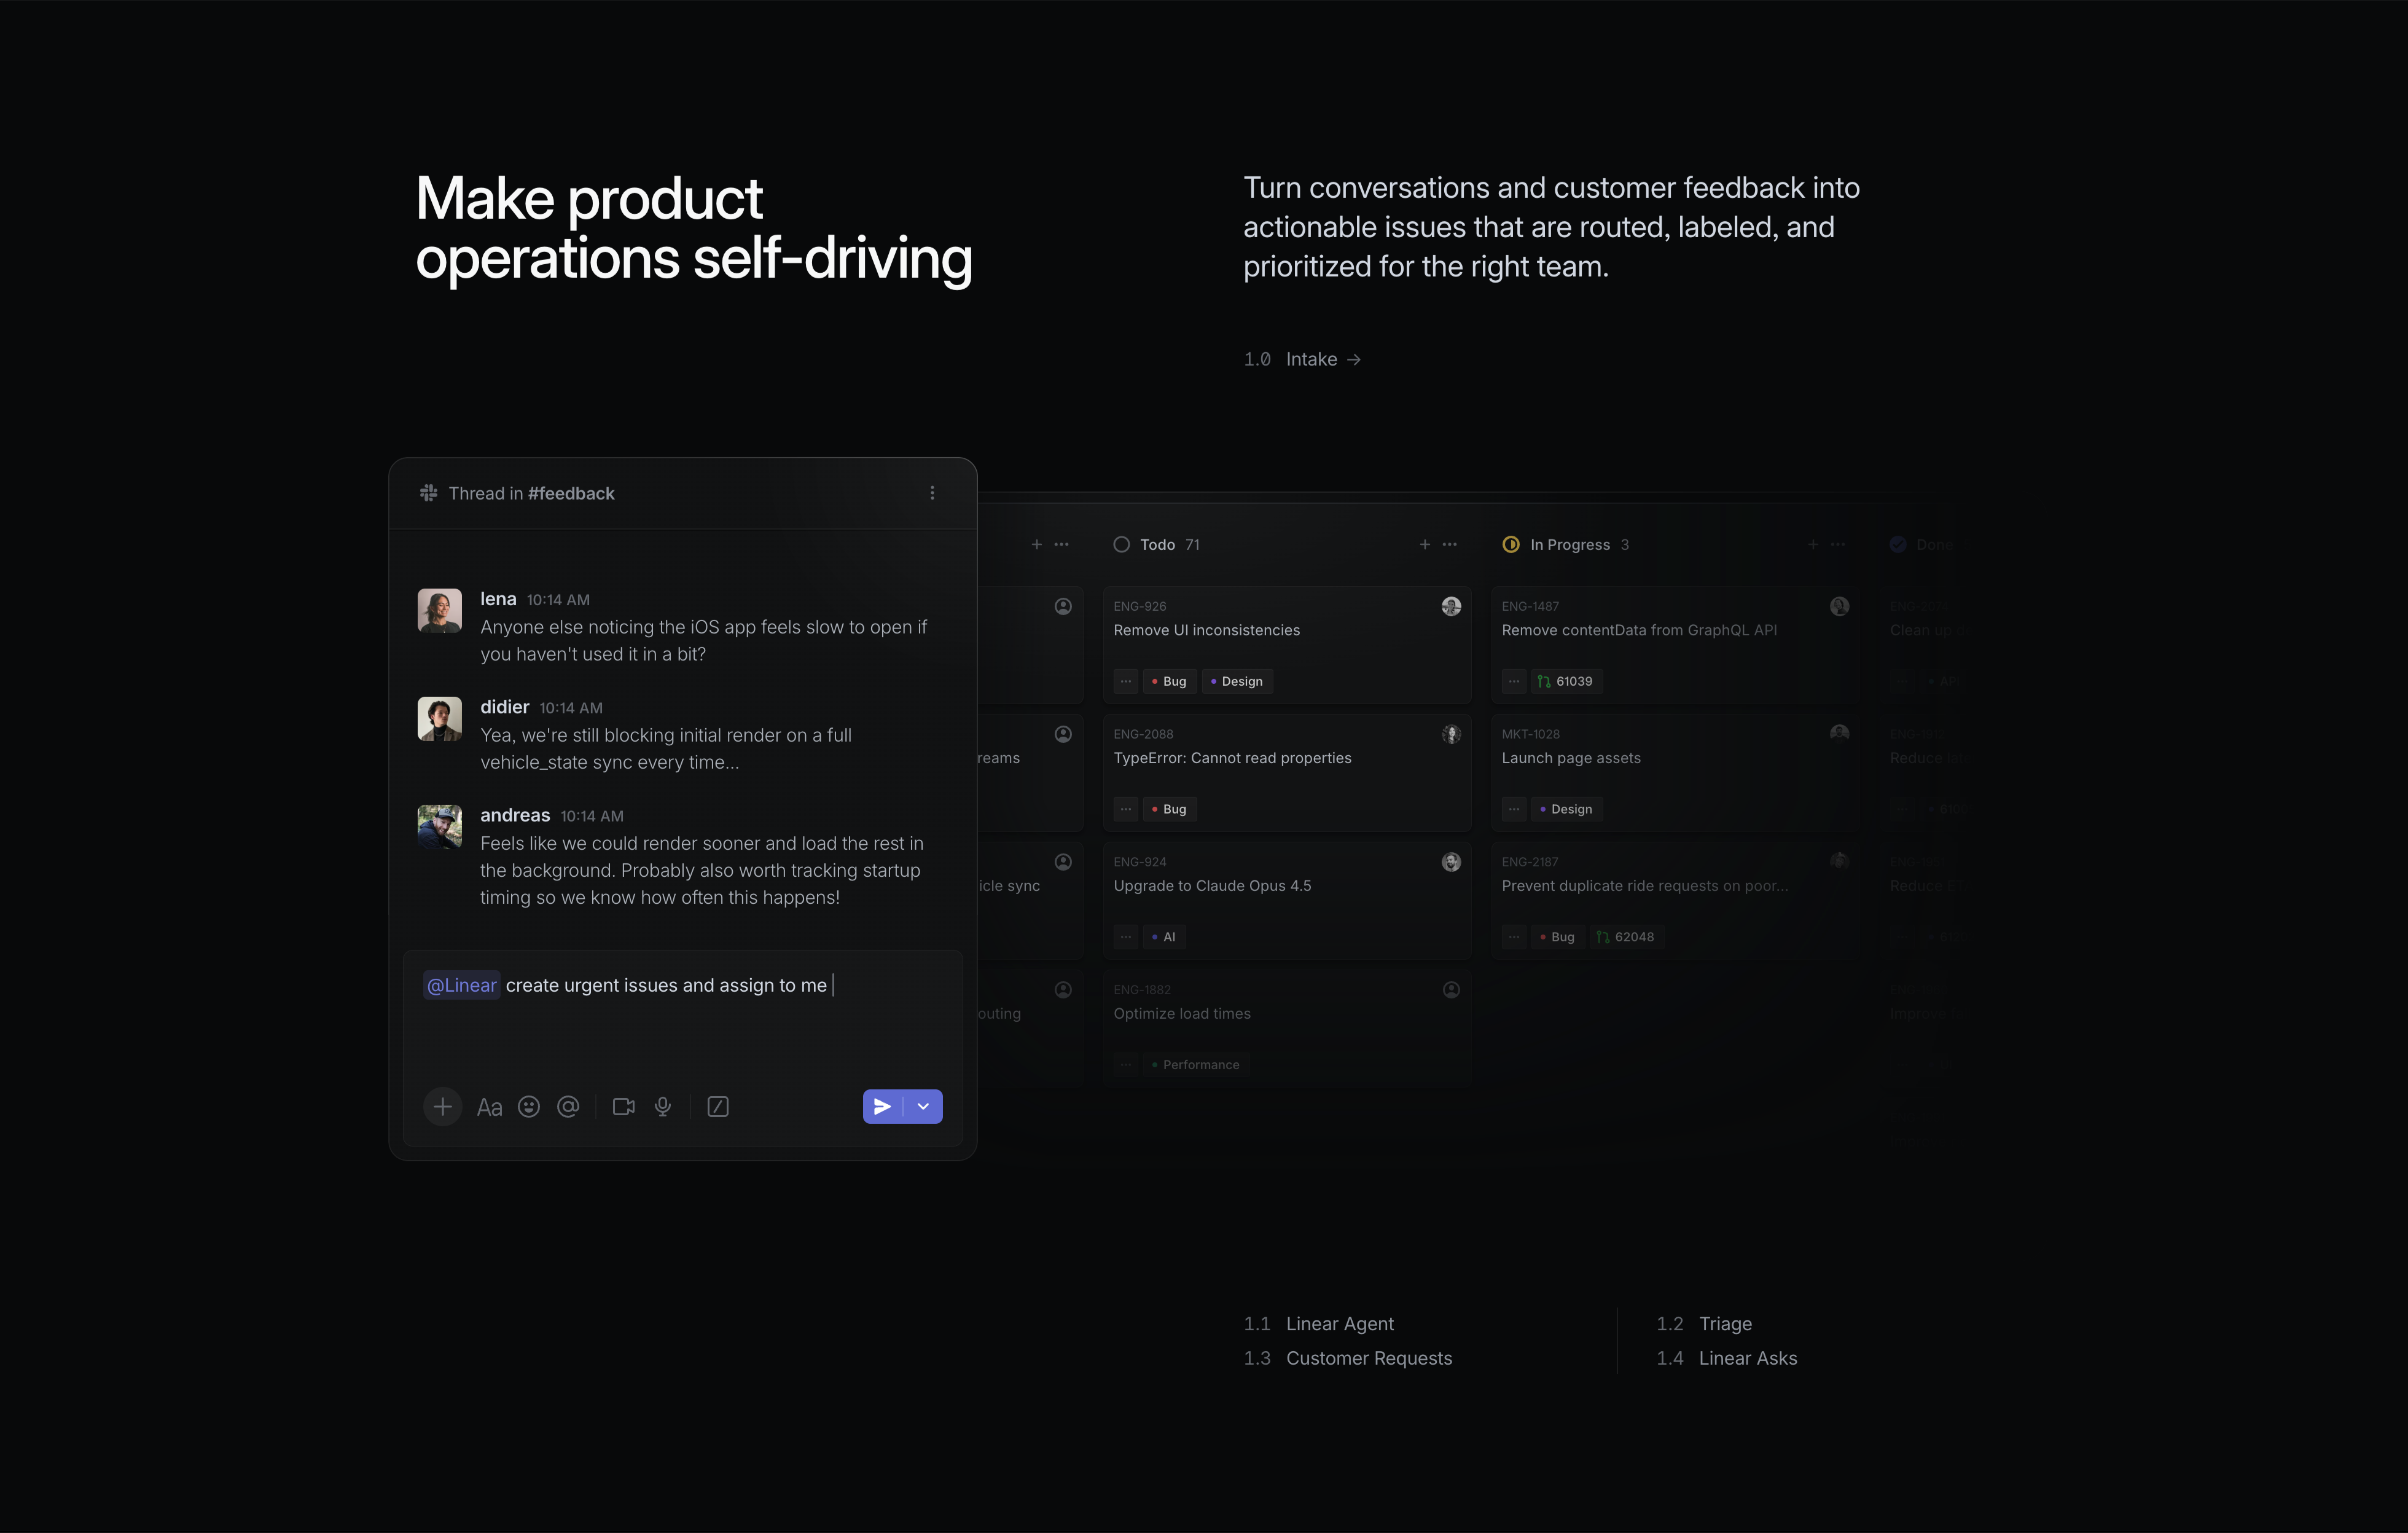Click assignee avatar on ENG-926 card
The image size is (2408, 1533).
[1451, 606]
